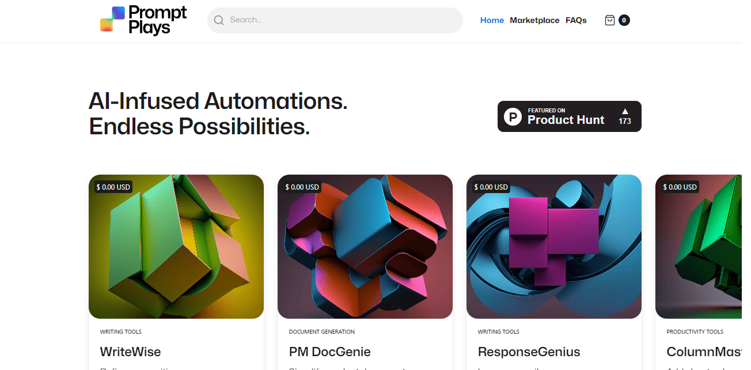Image resolution: width=751 pixels, height=370 pixels.
Task: Go to the Home menu item
Action: coord(492,20)
